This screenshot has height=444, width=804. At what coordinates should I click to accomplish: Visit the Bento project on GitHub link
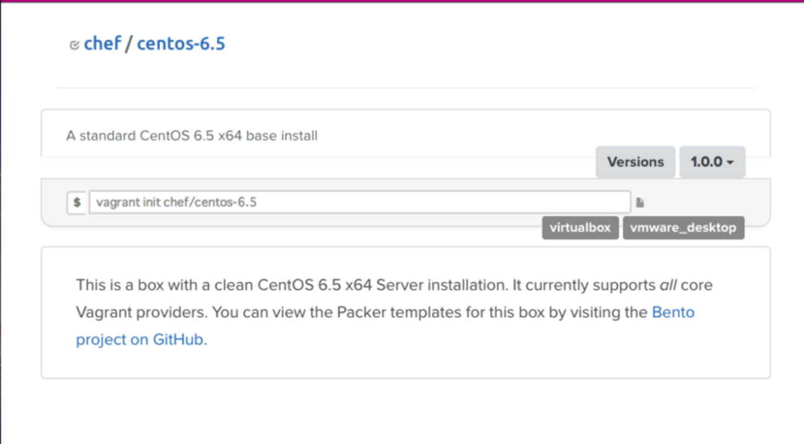(x=673, y=312)
